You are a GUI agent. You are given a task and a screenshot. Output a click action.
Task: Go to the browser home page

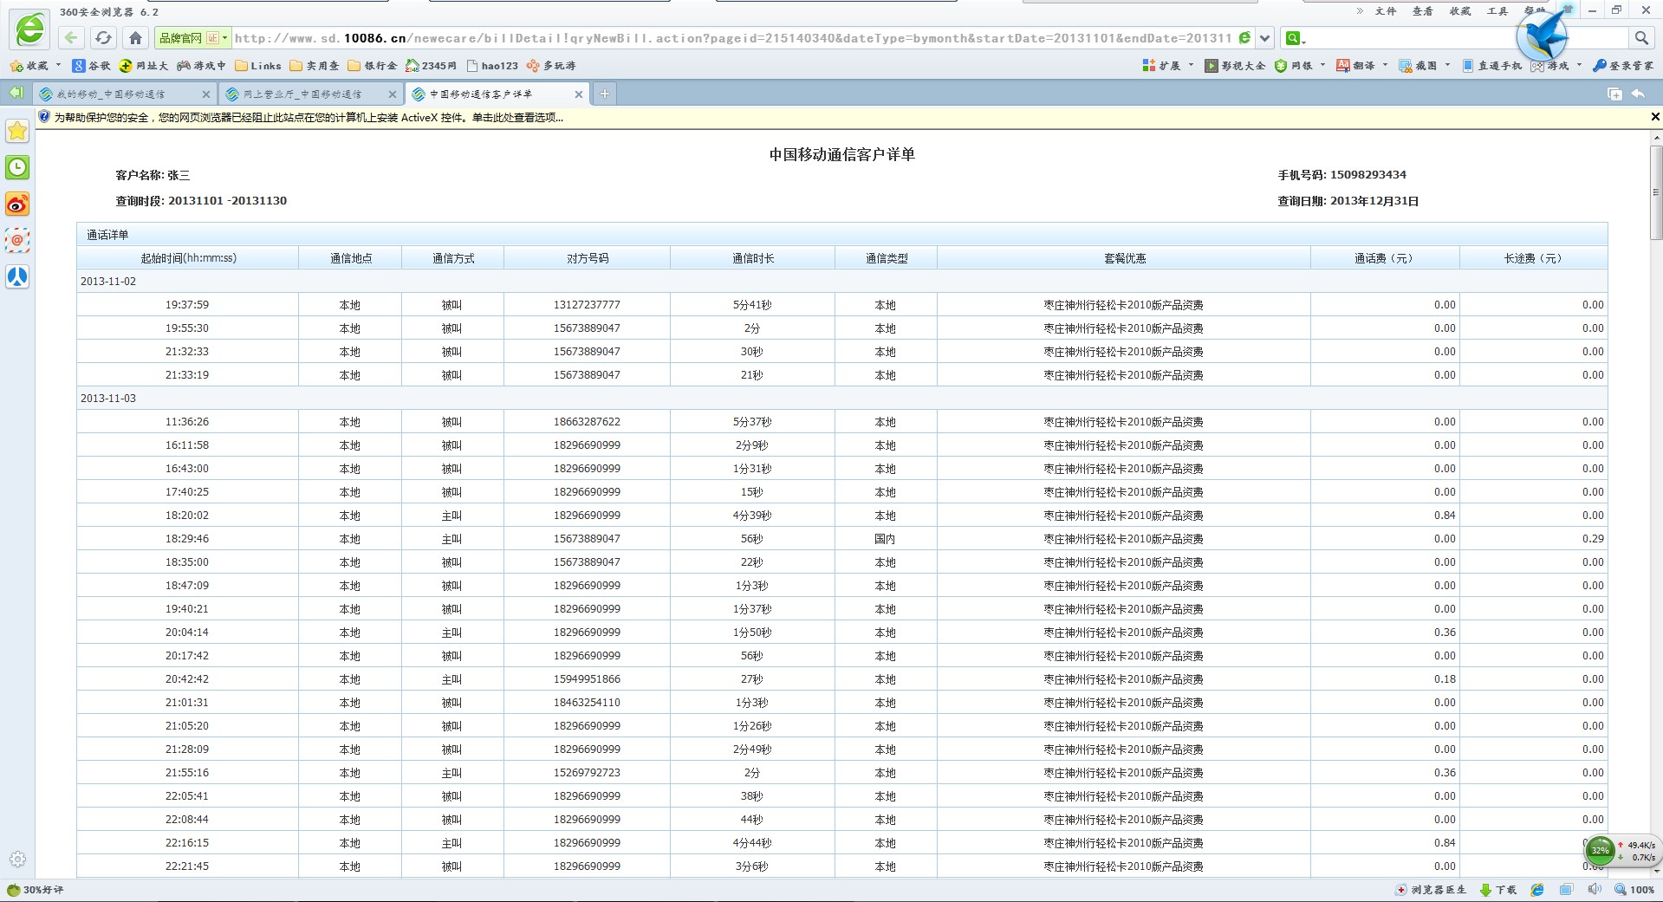[135, 37]
